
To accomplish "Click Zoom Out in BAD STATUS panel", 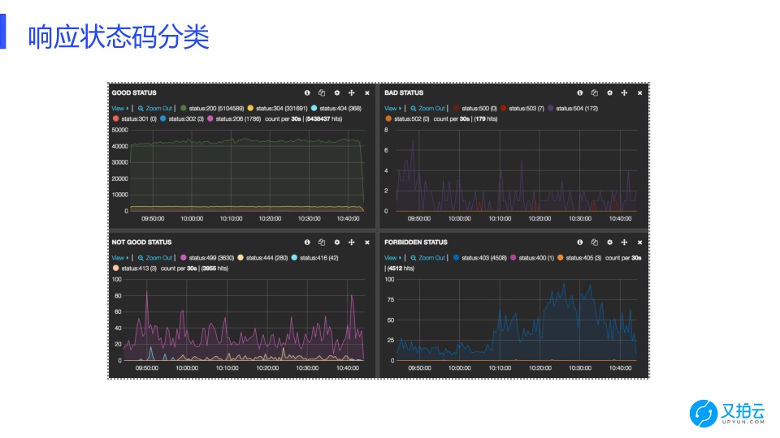I will pyautogui.click(x=427, y=108).
